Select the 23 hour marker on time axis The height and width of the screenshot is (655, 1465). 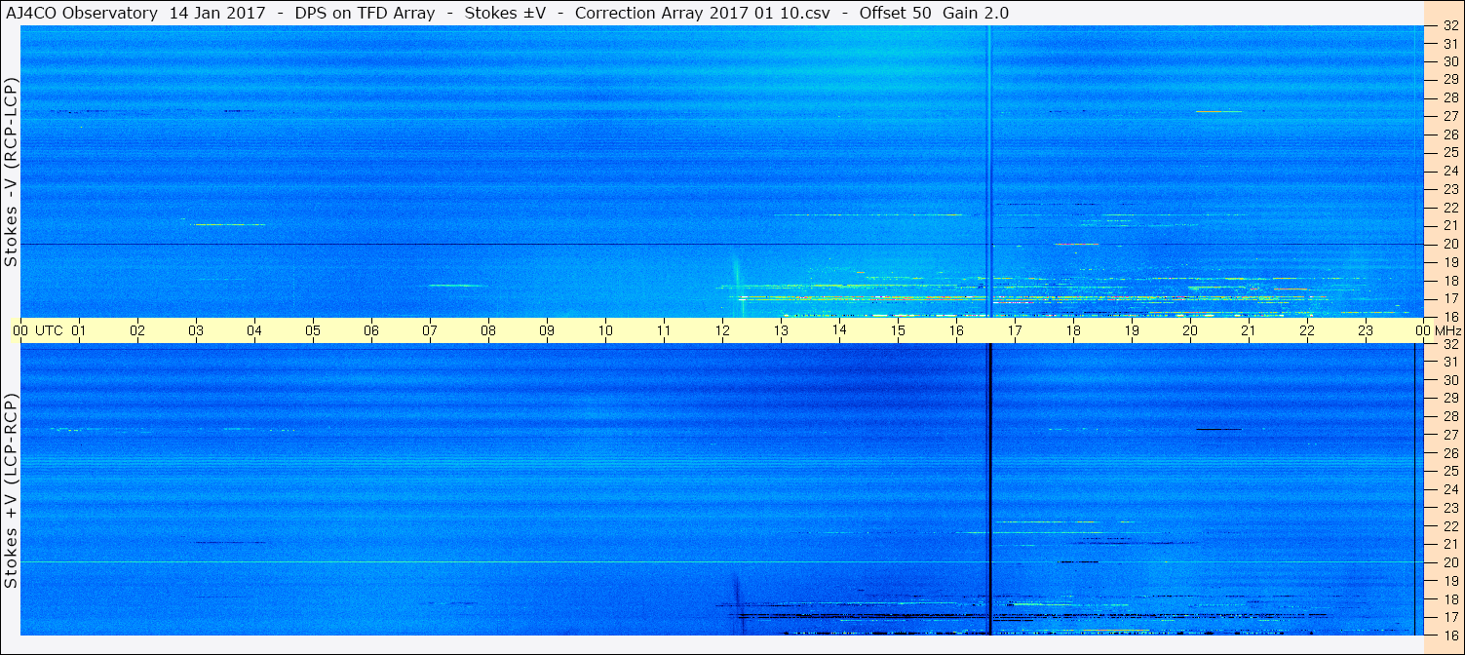pos(1366,330)
